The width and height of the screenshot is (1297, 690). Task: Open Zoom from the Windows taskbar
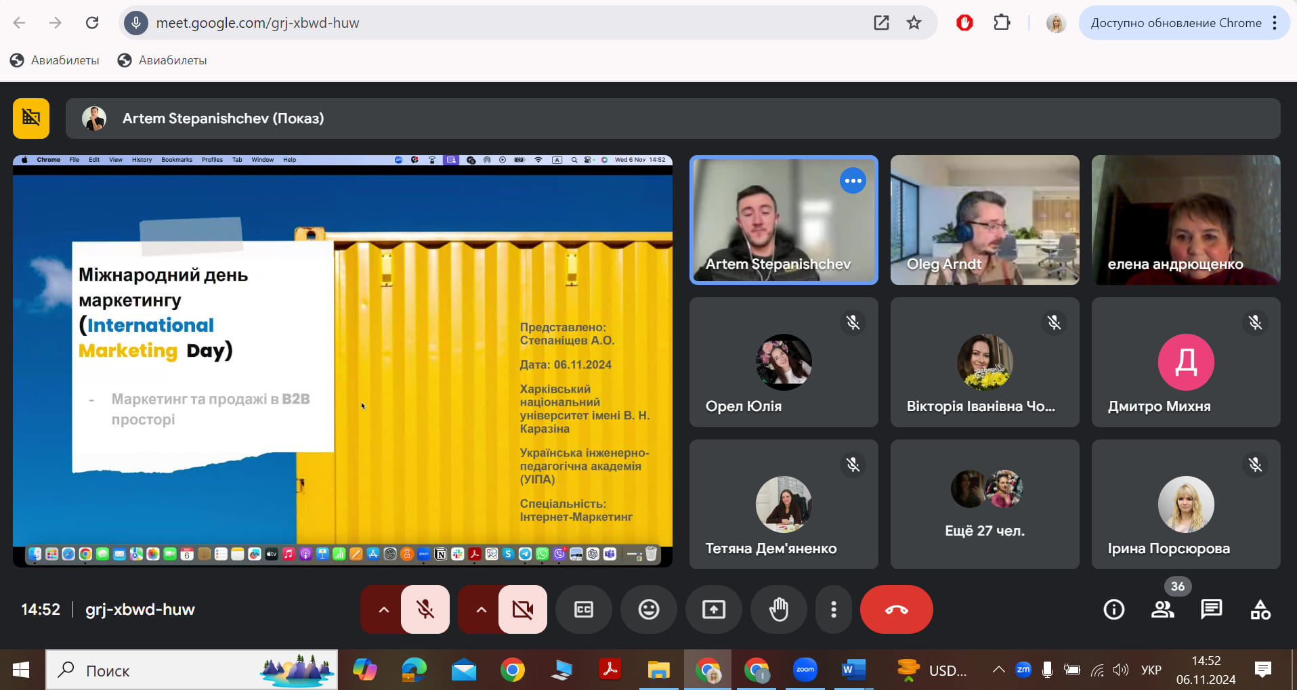point(805,670)
